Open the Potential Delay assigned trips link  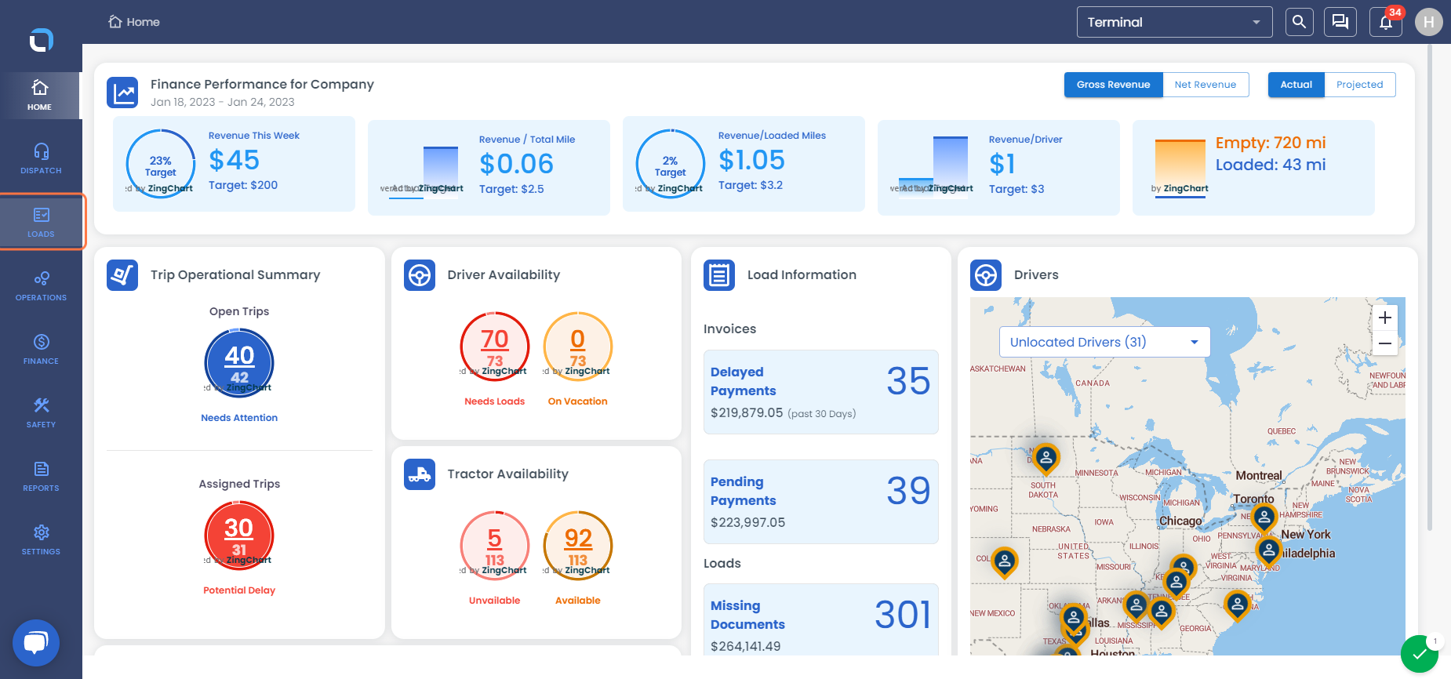pyautogui.click(x=239, y=590)
